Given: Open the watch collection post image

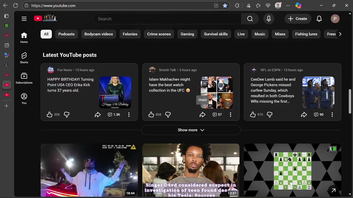Looking at the screenshot, I should [217, 93].
